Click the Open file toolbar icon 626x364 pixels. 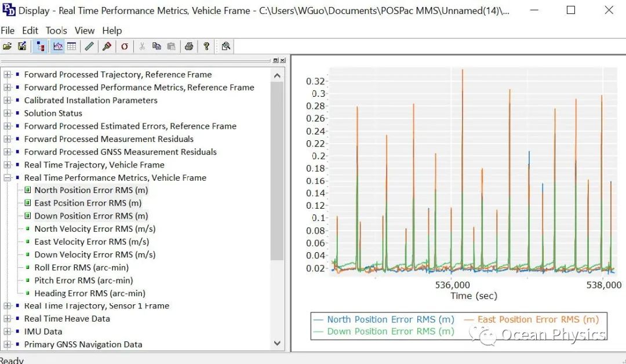(x=7, y=46)
